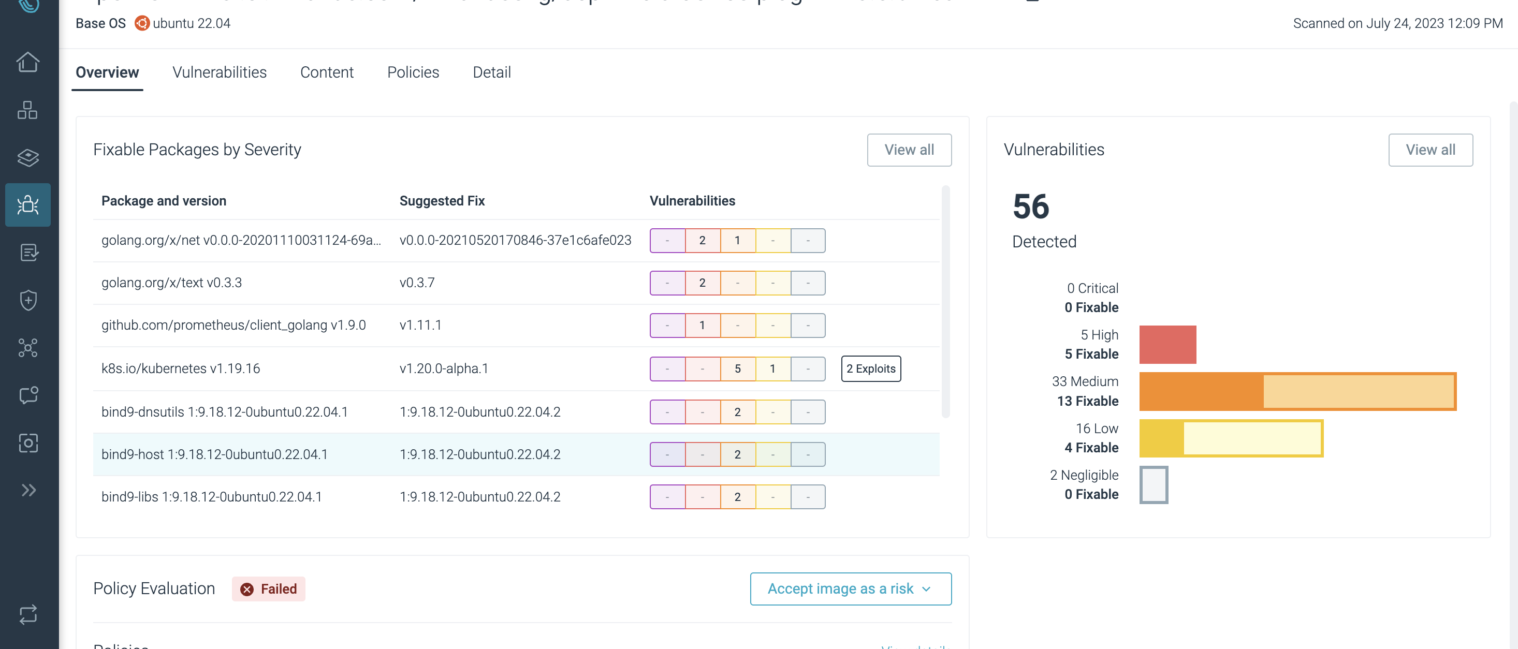Click the yellow Low severity bar
The height and width of the screenshot is (649, 1518).
click(x=1232, y=438)
